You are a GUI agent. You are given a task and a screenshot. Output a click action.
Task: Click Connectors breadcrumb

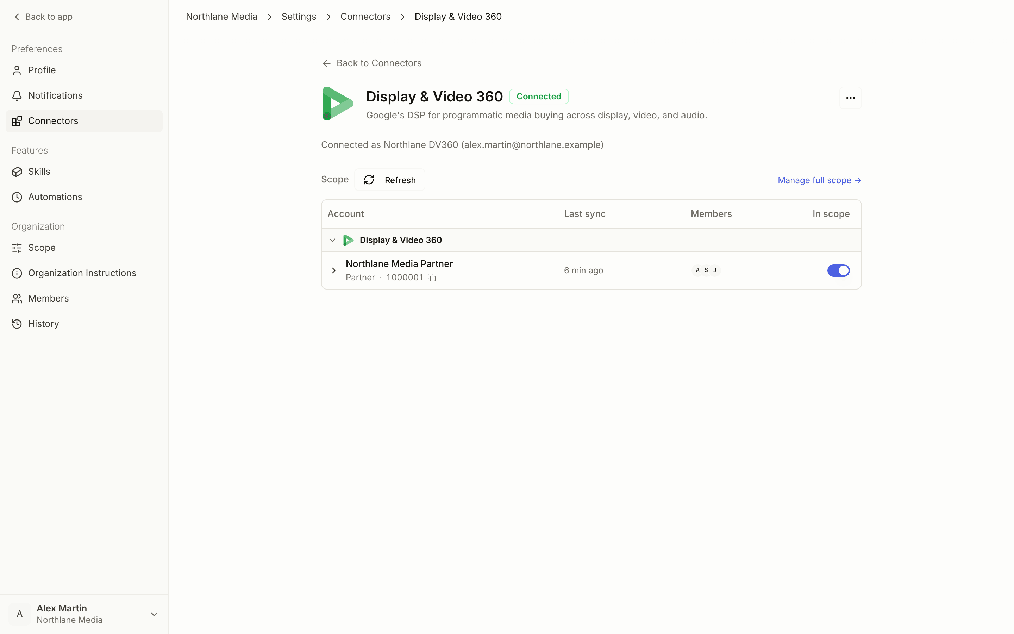pos(365,17)
